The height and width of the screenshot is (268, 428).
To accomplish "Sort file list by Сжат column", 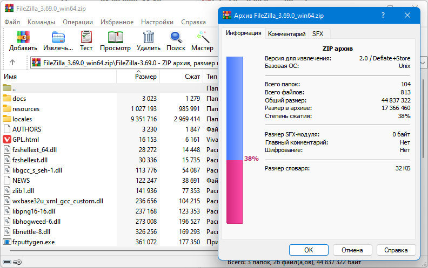I will point(181,77).
